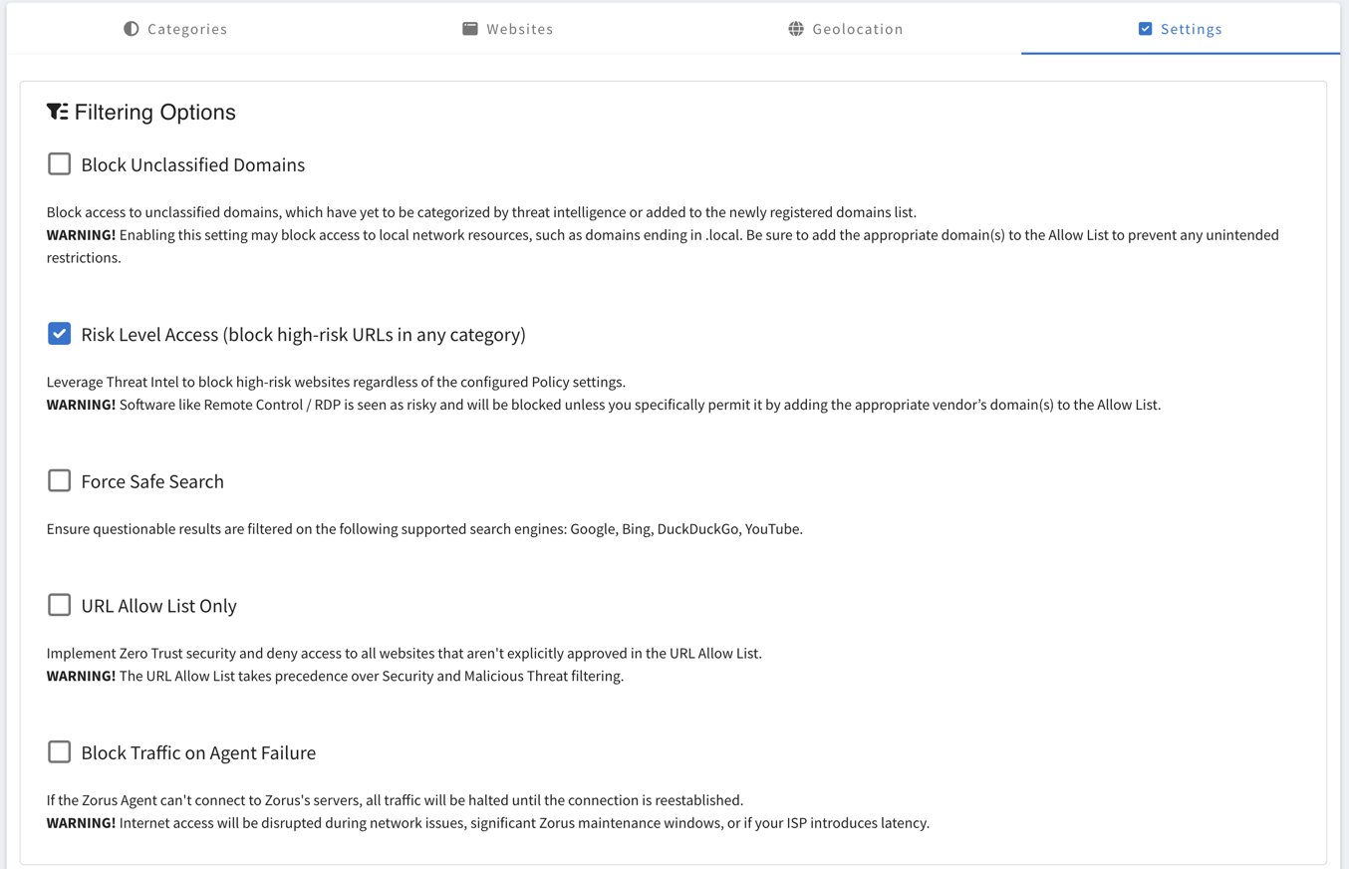Uncheck the Risk Level Access checkbox
1349x869 pixels.
tap(60, 334)
